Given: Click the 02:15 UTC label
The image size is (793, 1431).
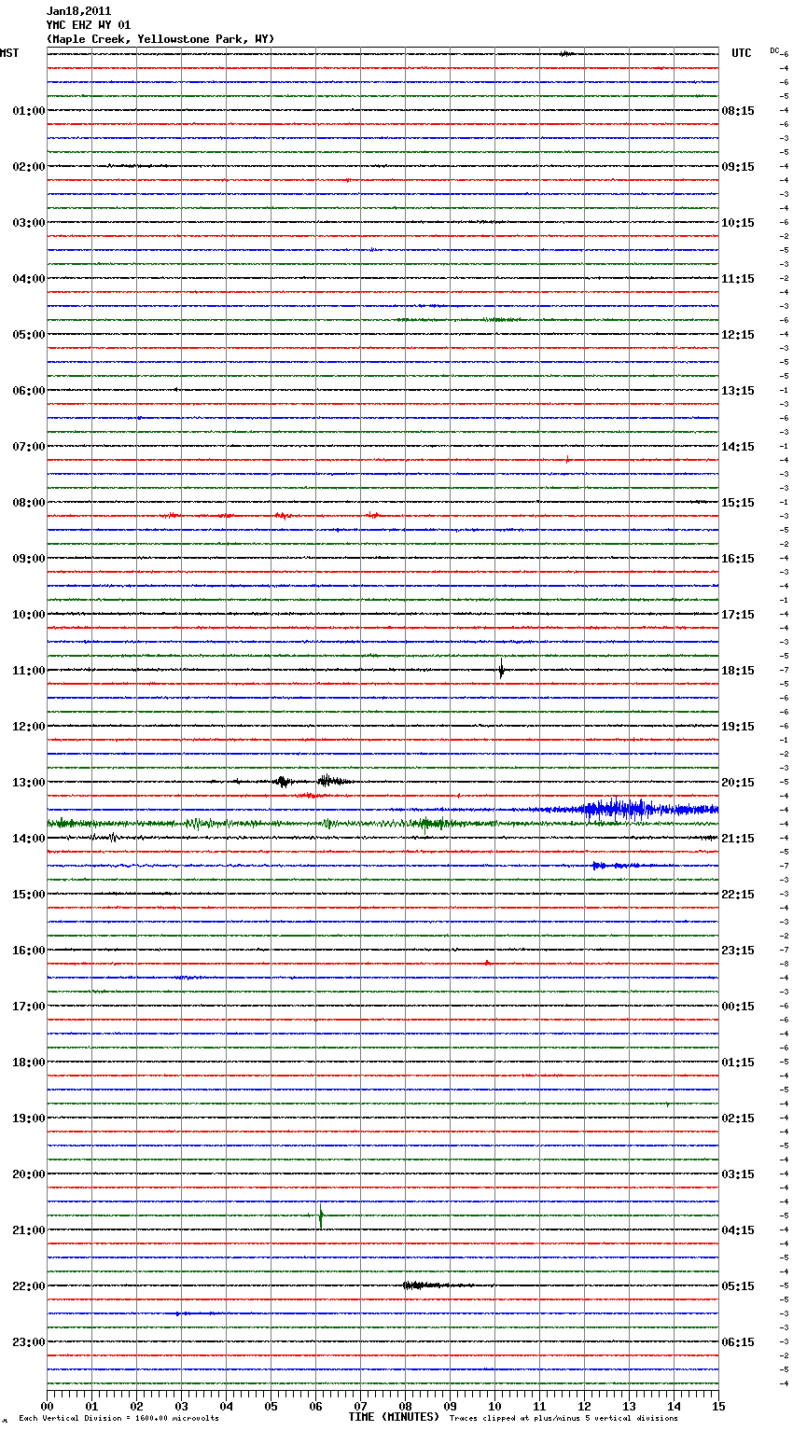Looking at the screenshot, I should tap(738, 1118).
